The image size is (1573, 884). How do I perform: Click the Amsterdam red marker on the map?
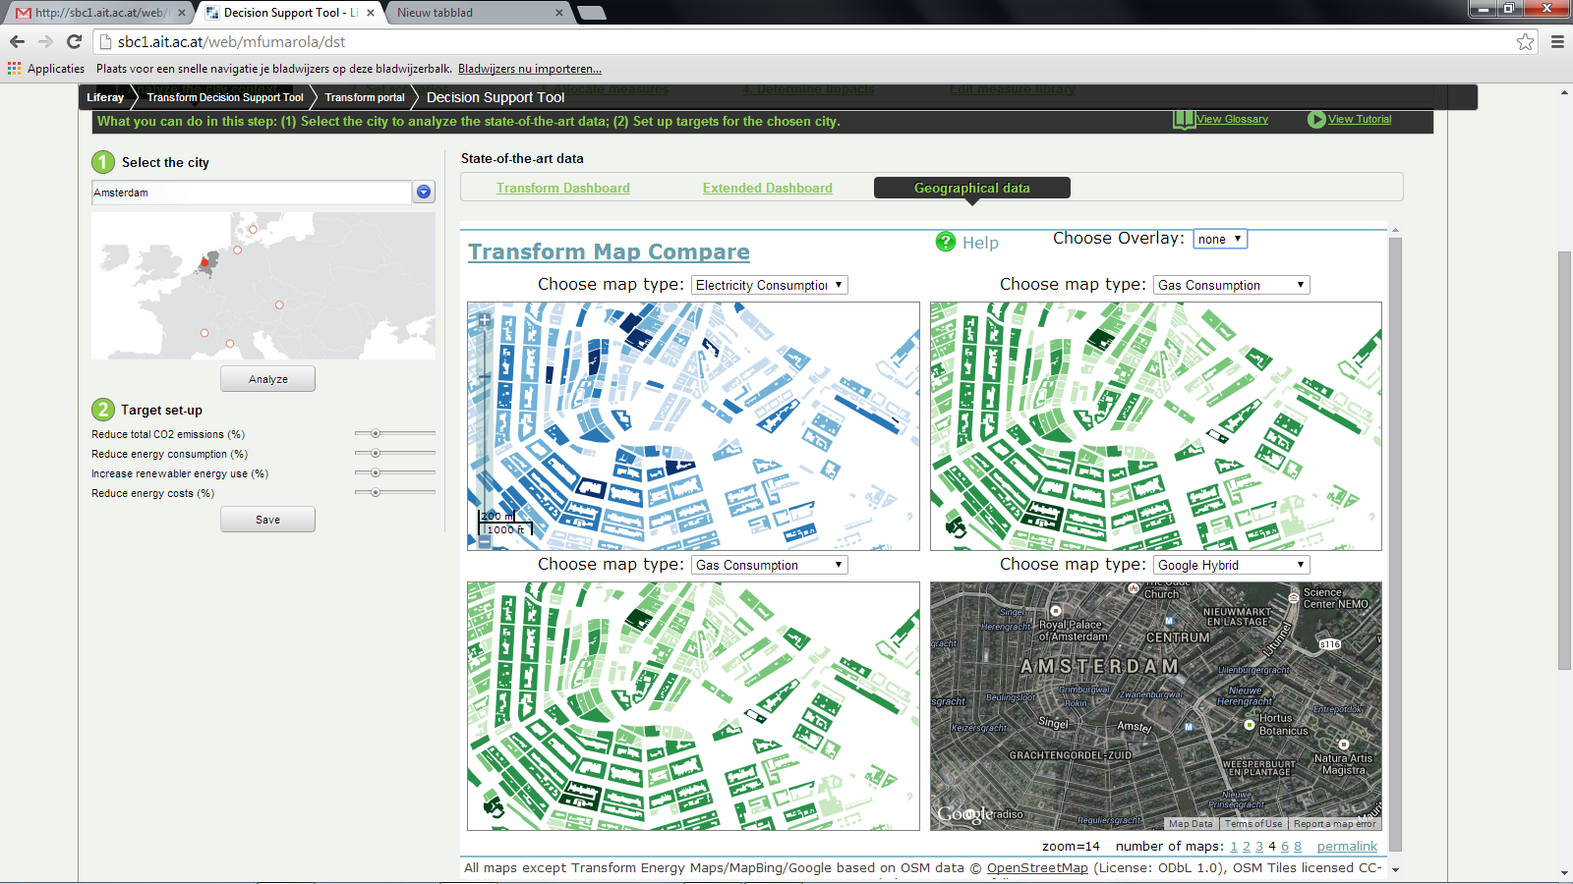[205, 262]
